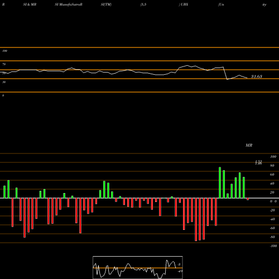Click the MR axis label '-20'
Viewport: 279px width, 279px height.
[x=272, y=210]
